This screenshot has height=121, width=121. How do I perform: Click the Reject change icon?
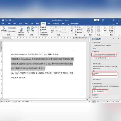point(92,27)
